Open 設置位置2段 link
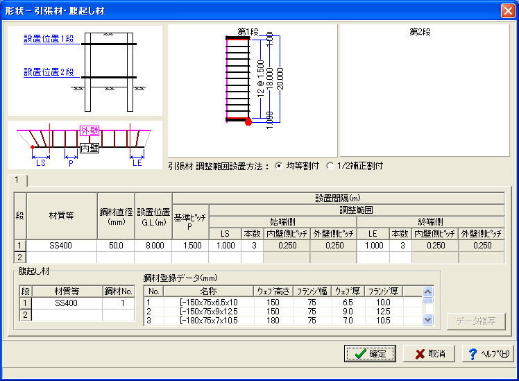This screenshot has height=381, width=519. (49, 72)
